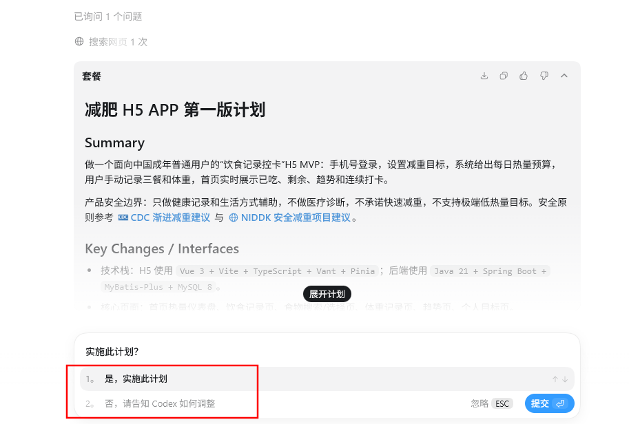
Task: Click the Summary heading
Action: tap(115, 142)
